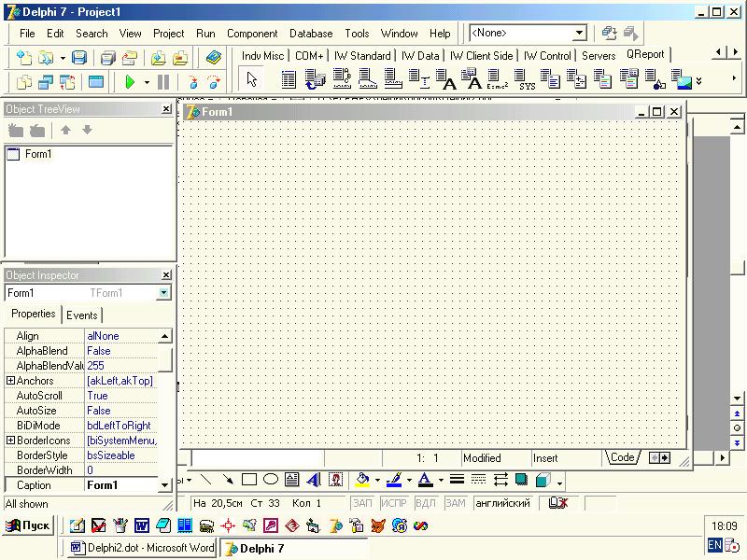Click the View Form icon

pyautogui.click(x=46, y=82)
